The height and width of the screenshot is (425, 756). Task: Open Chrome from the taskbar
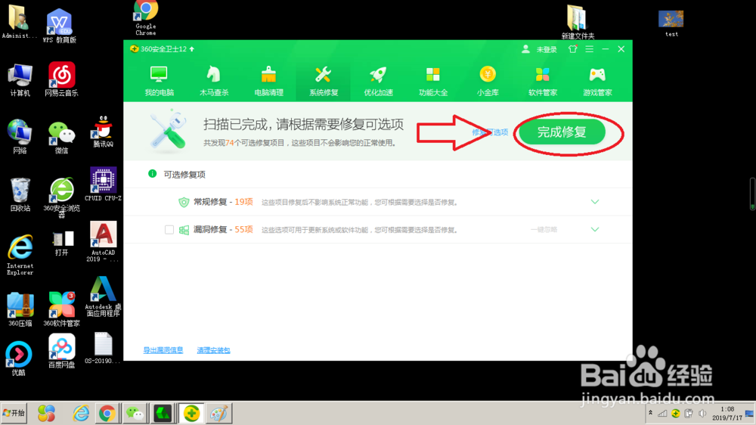[x=107, y=414]
